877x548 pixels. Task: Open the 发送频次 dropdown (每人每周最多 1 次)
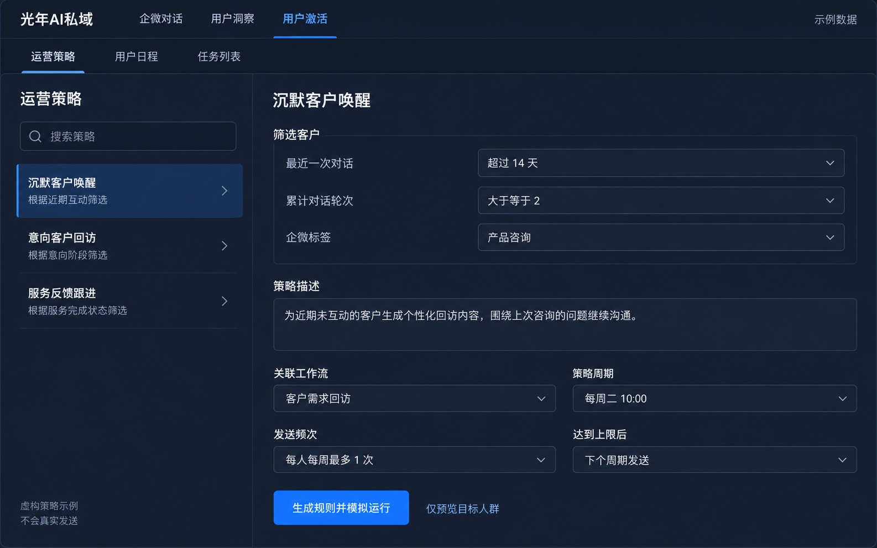[x=415, y=460]
